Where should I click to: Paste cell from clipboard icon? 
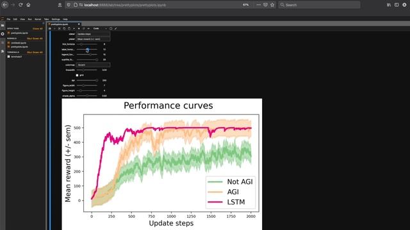click(69, 28)
